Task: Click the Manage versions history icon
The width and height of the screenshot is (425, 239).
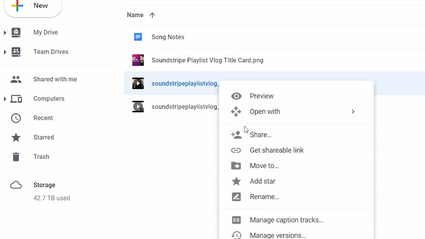Action: 236,235
